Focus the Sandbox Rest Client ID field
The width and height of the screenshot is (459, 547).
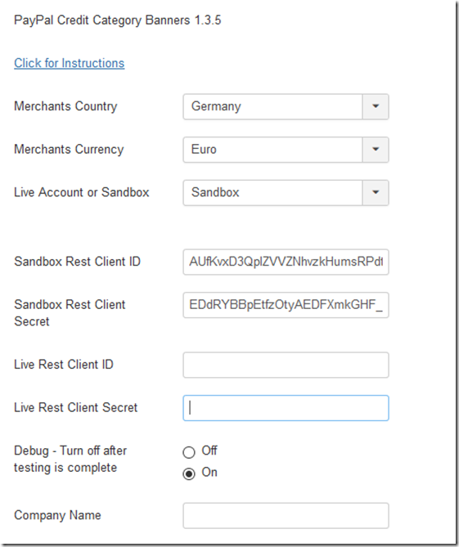click(286, 262)
